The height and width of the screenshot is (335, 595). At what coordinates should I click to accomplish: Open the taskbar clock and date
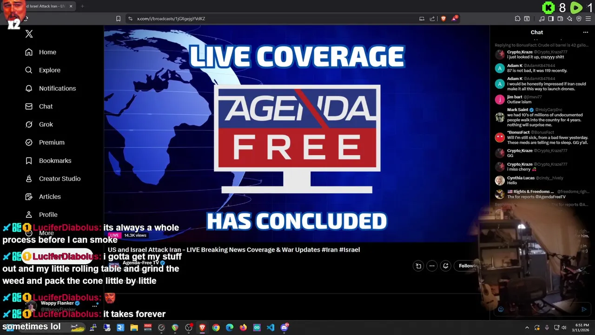pos(580,328)
